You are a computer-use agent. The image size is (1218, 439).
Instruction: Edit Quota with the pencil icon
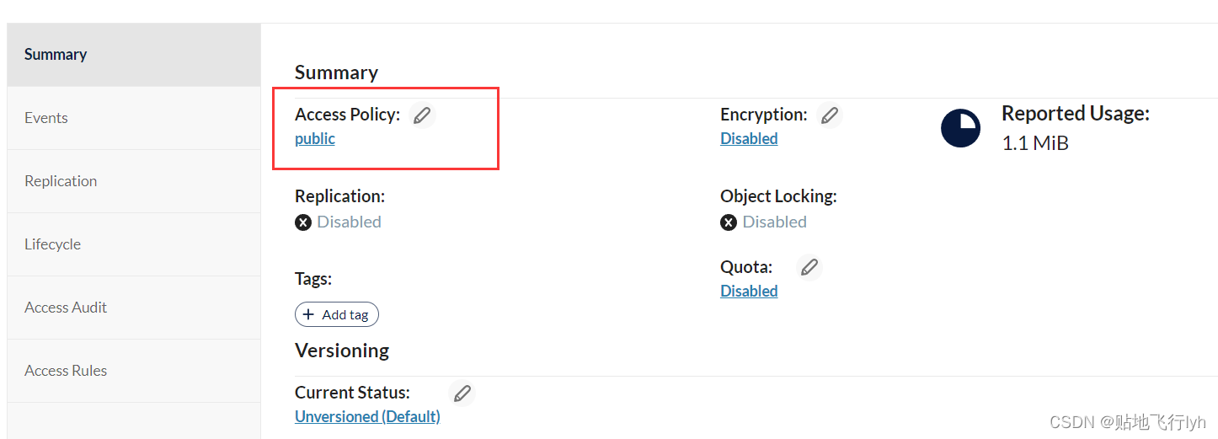tap(809, 268)
